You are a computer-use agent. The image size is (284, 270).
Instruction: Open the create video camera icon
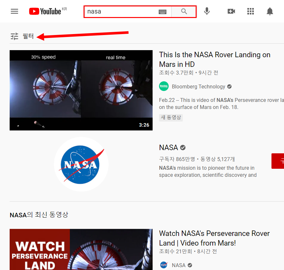point(231,11)
